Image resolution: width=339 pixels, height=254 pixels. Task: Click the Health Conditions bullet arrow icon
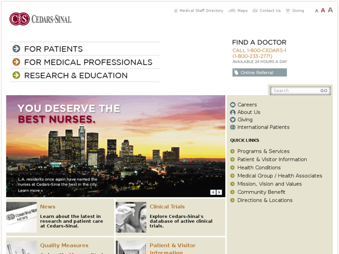coord(232,167)
